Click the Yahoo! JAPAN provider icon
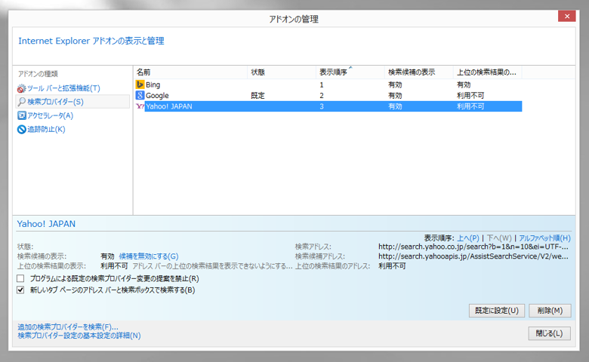Image resolution: width=589 pixels, height=362 pixels. point(140,106)
